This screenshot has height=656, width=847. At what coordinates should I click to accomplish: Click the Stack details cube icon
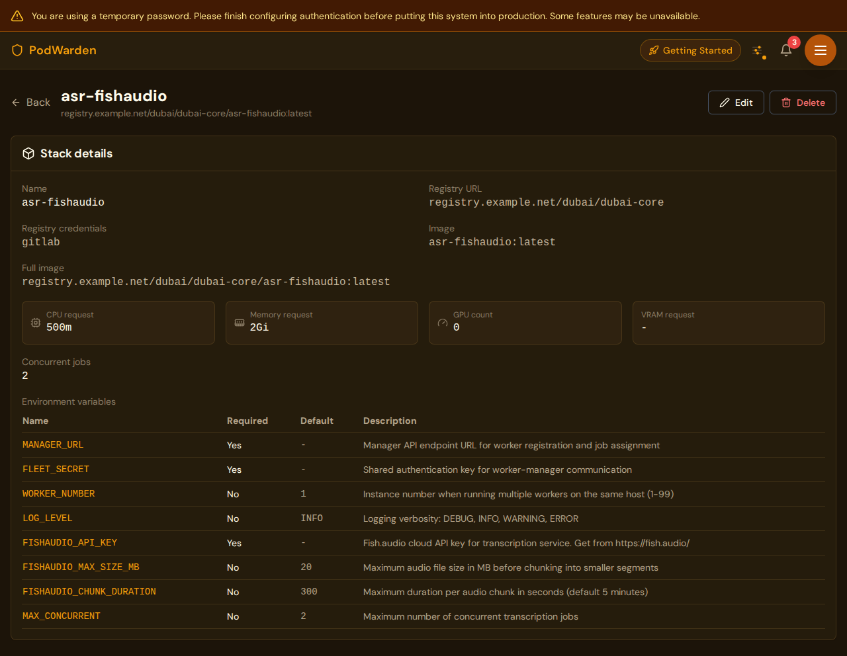(28, 153)
